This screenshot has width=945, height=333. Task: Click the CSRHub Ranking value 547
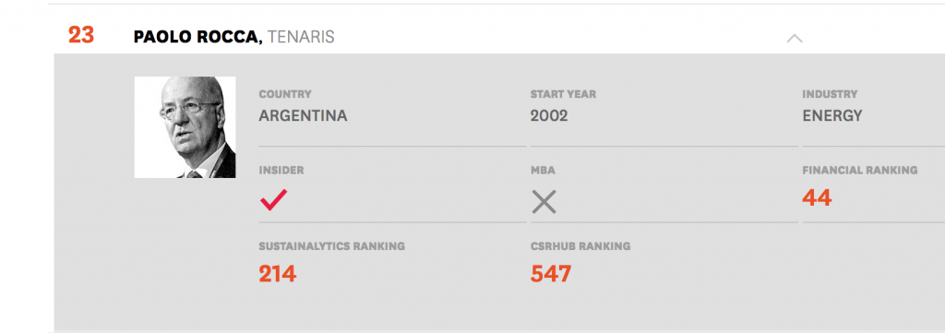(x=551, y=274)
